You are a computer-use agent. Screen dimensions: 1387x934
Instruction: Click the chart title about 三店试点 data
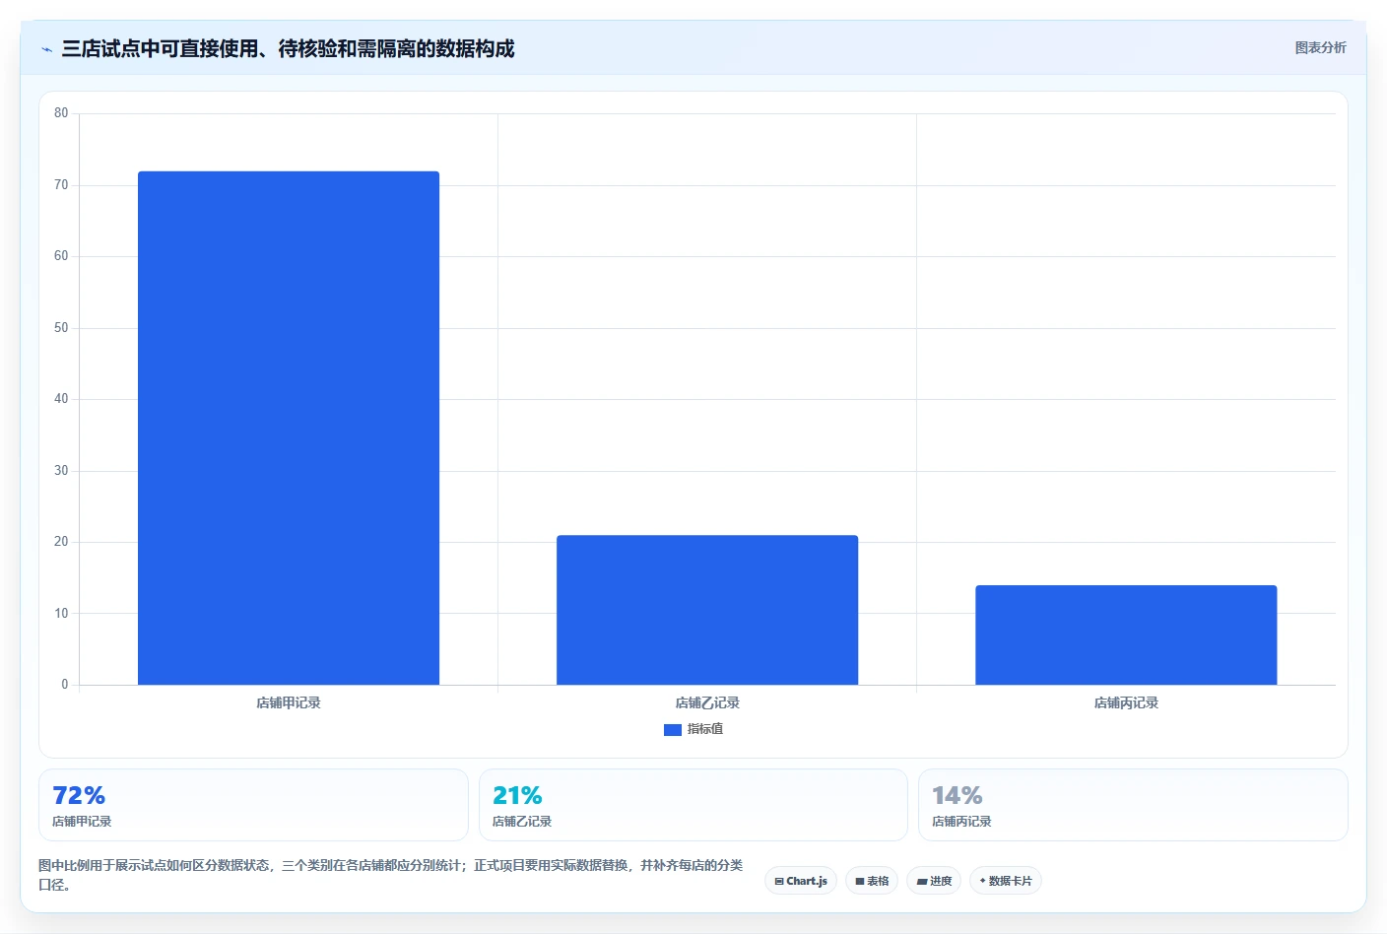tap(288, 48)
